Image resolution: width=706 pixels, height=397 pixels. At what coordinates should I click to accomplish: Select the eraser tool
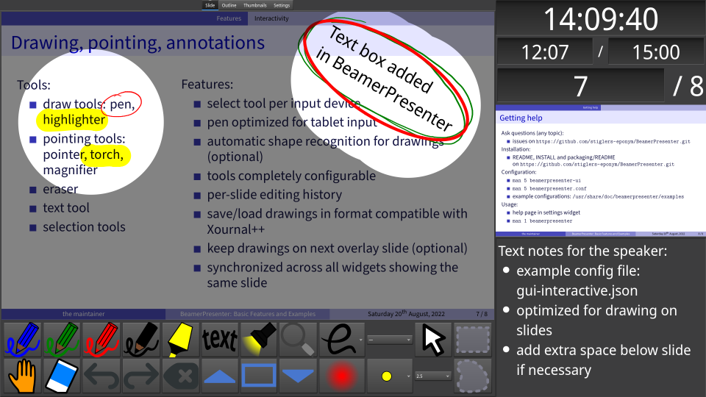tap(62, 376)
